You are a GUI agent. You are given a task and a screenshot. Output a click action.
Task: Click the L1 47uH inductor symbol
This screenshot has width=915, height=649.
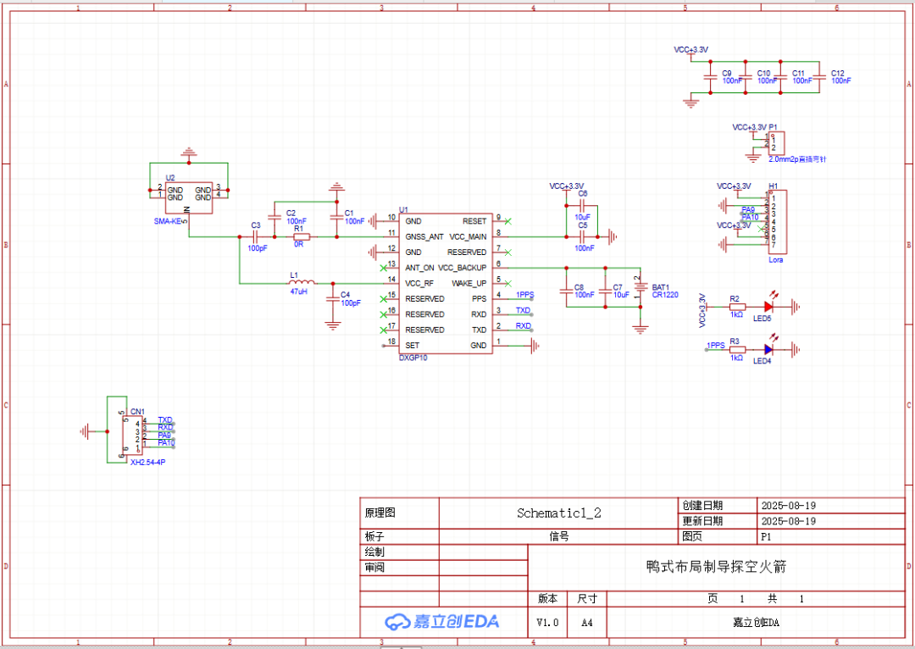click(302, 282)
